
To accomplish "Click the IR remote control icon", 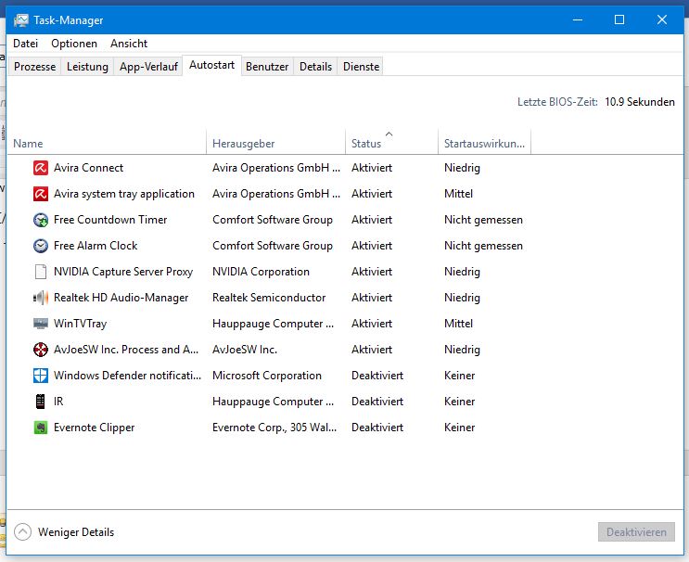I will click(41, 402).
